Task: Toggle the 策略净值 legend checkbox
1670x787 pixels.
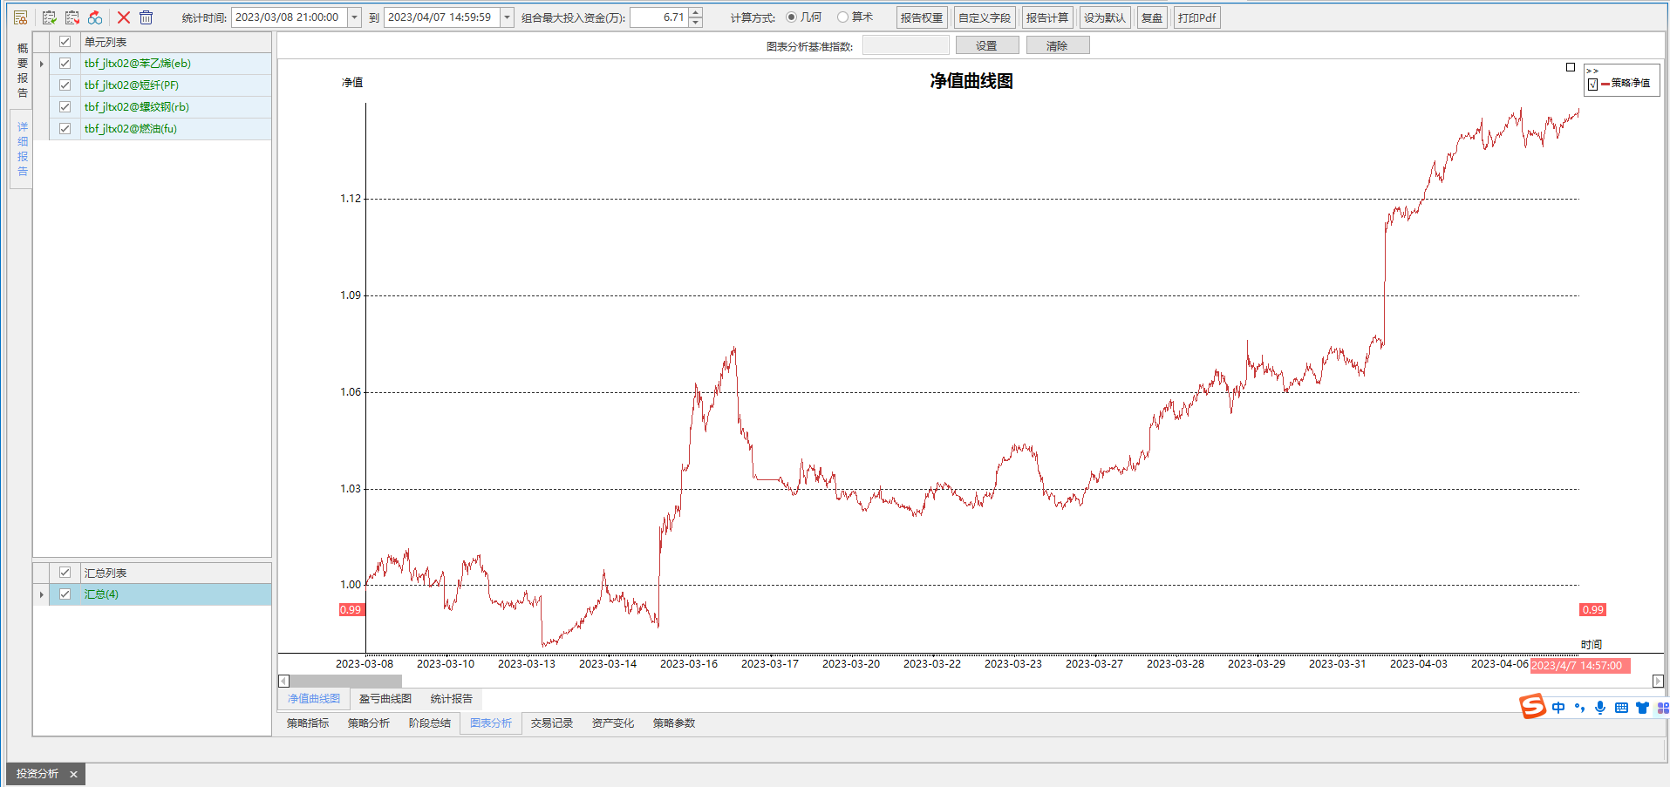Action: [x=1593, y=85]
